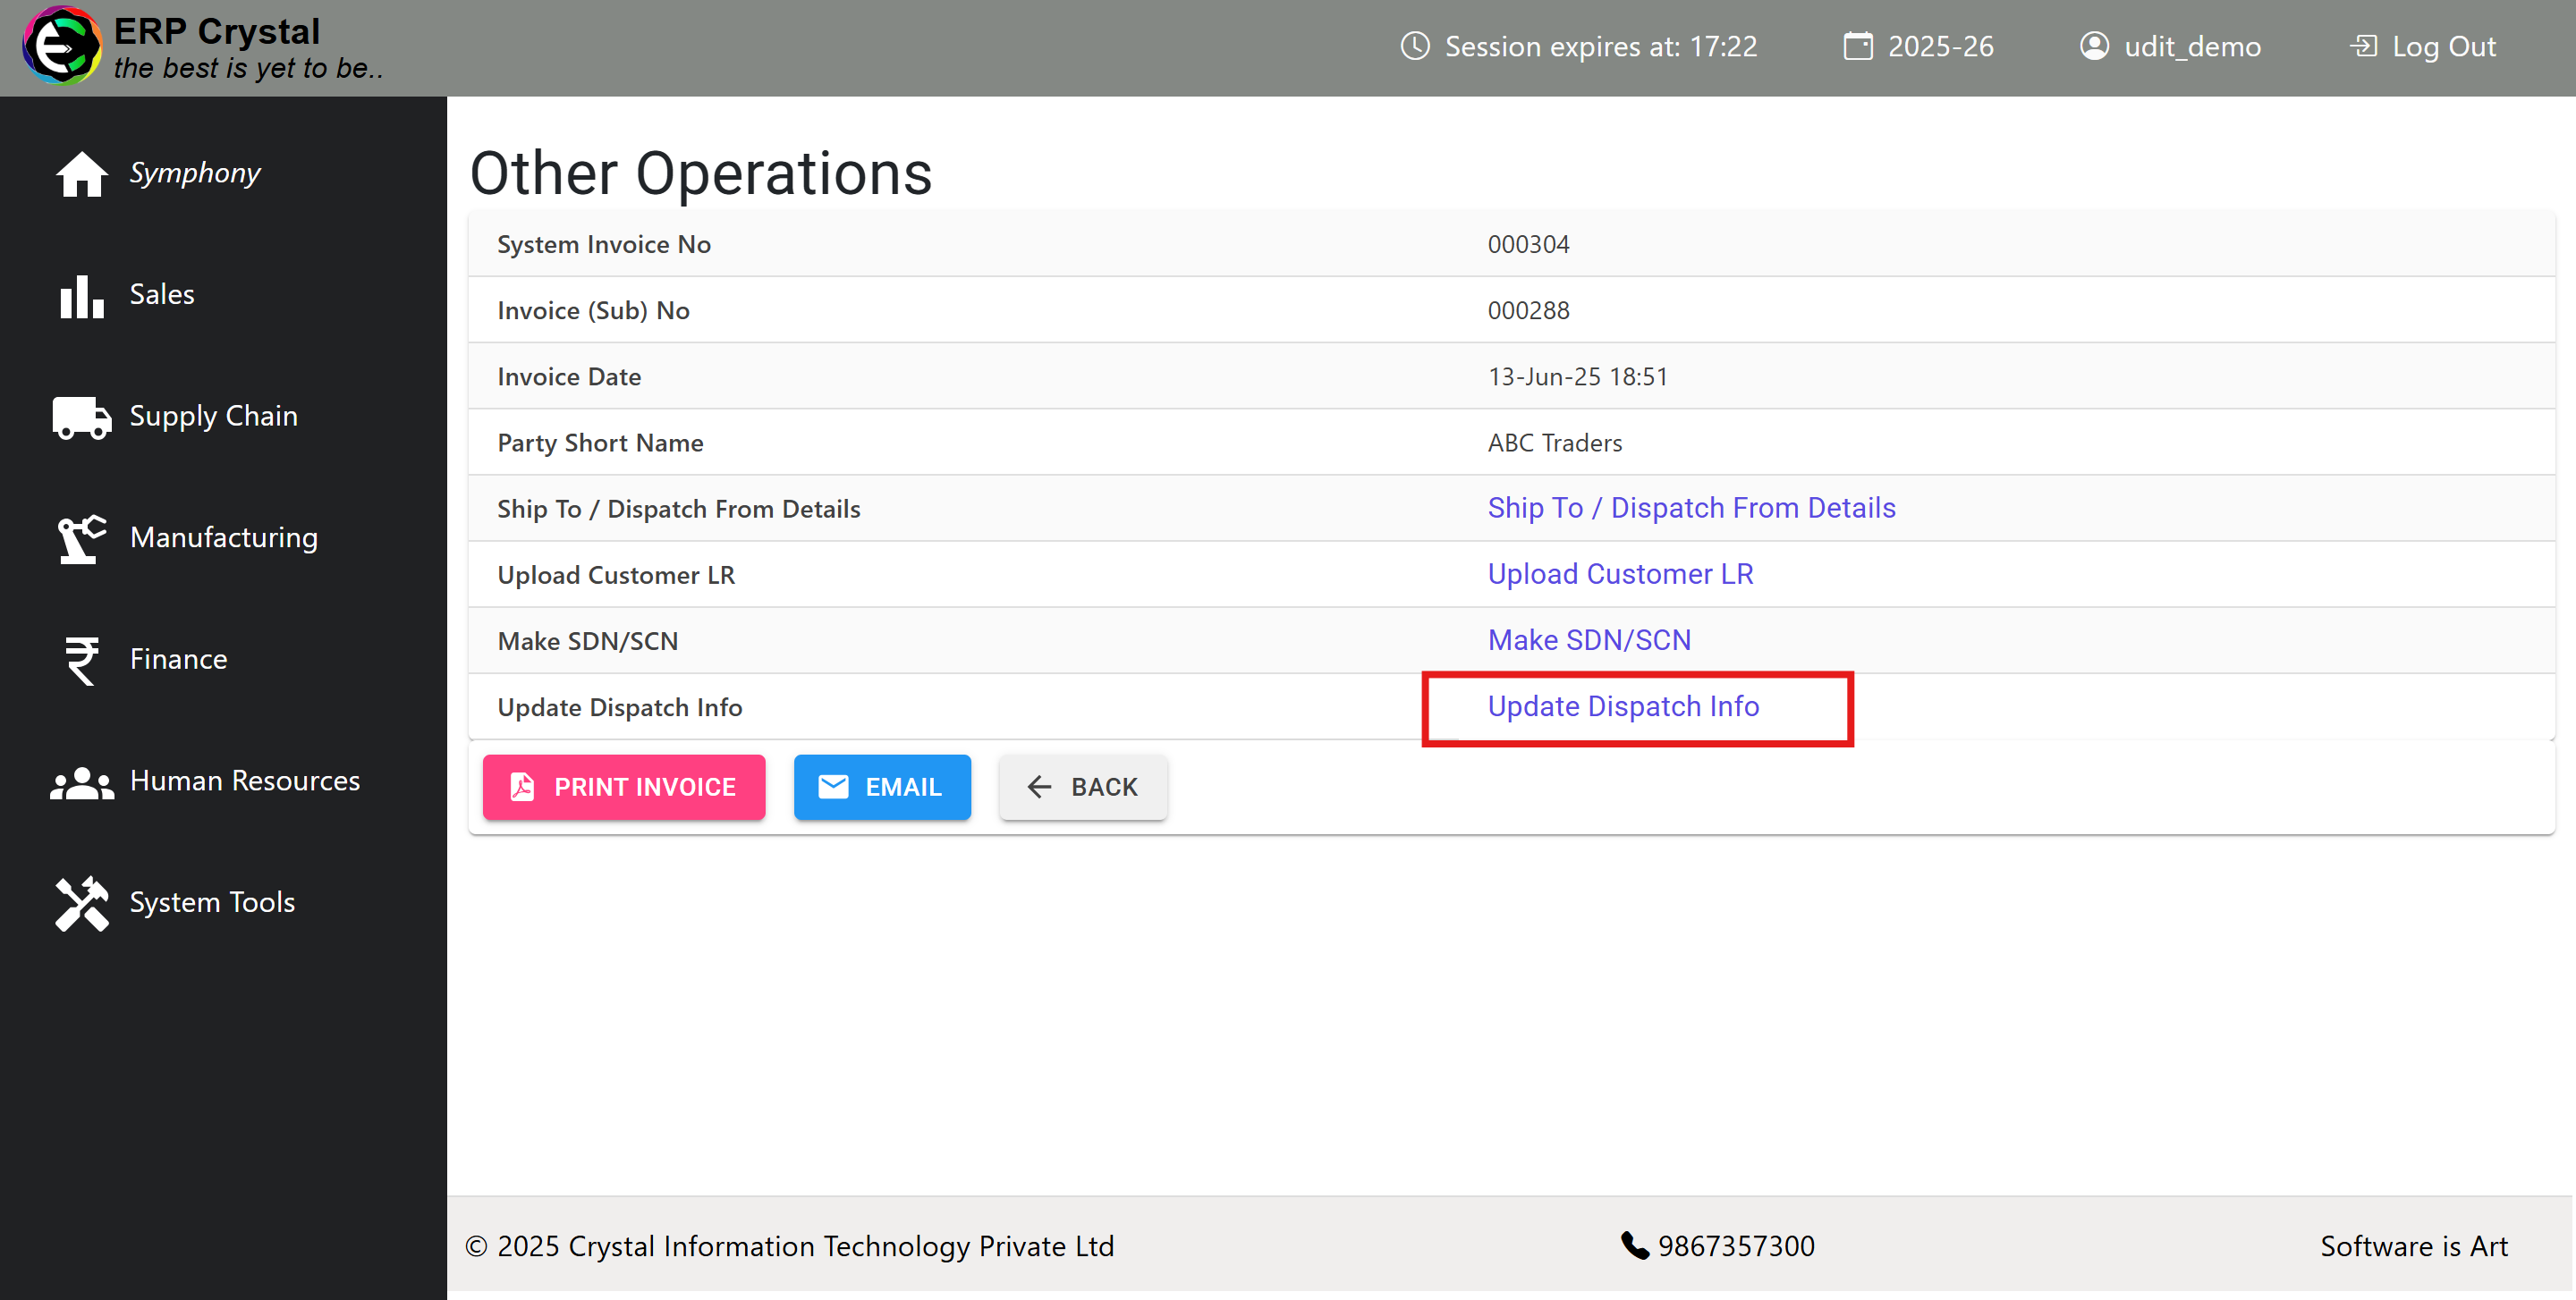Open the Make SDN/SCN link

1589,640
